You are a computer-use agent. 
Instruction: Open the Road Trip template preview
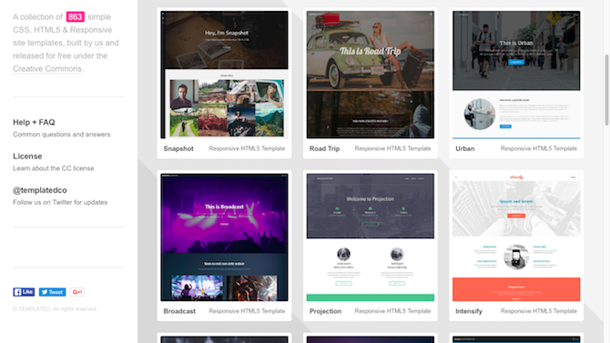pyautogui.click(x=371, y=75)
